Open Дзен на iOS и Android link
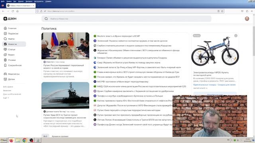The image size is (255, 143). click(12, 94)
